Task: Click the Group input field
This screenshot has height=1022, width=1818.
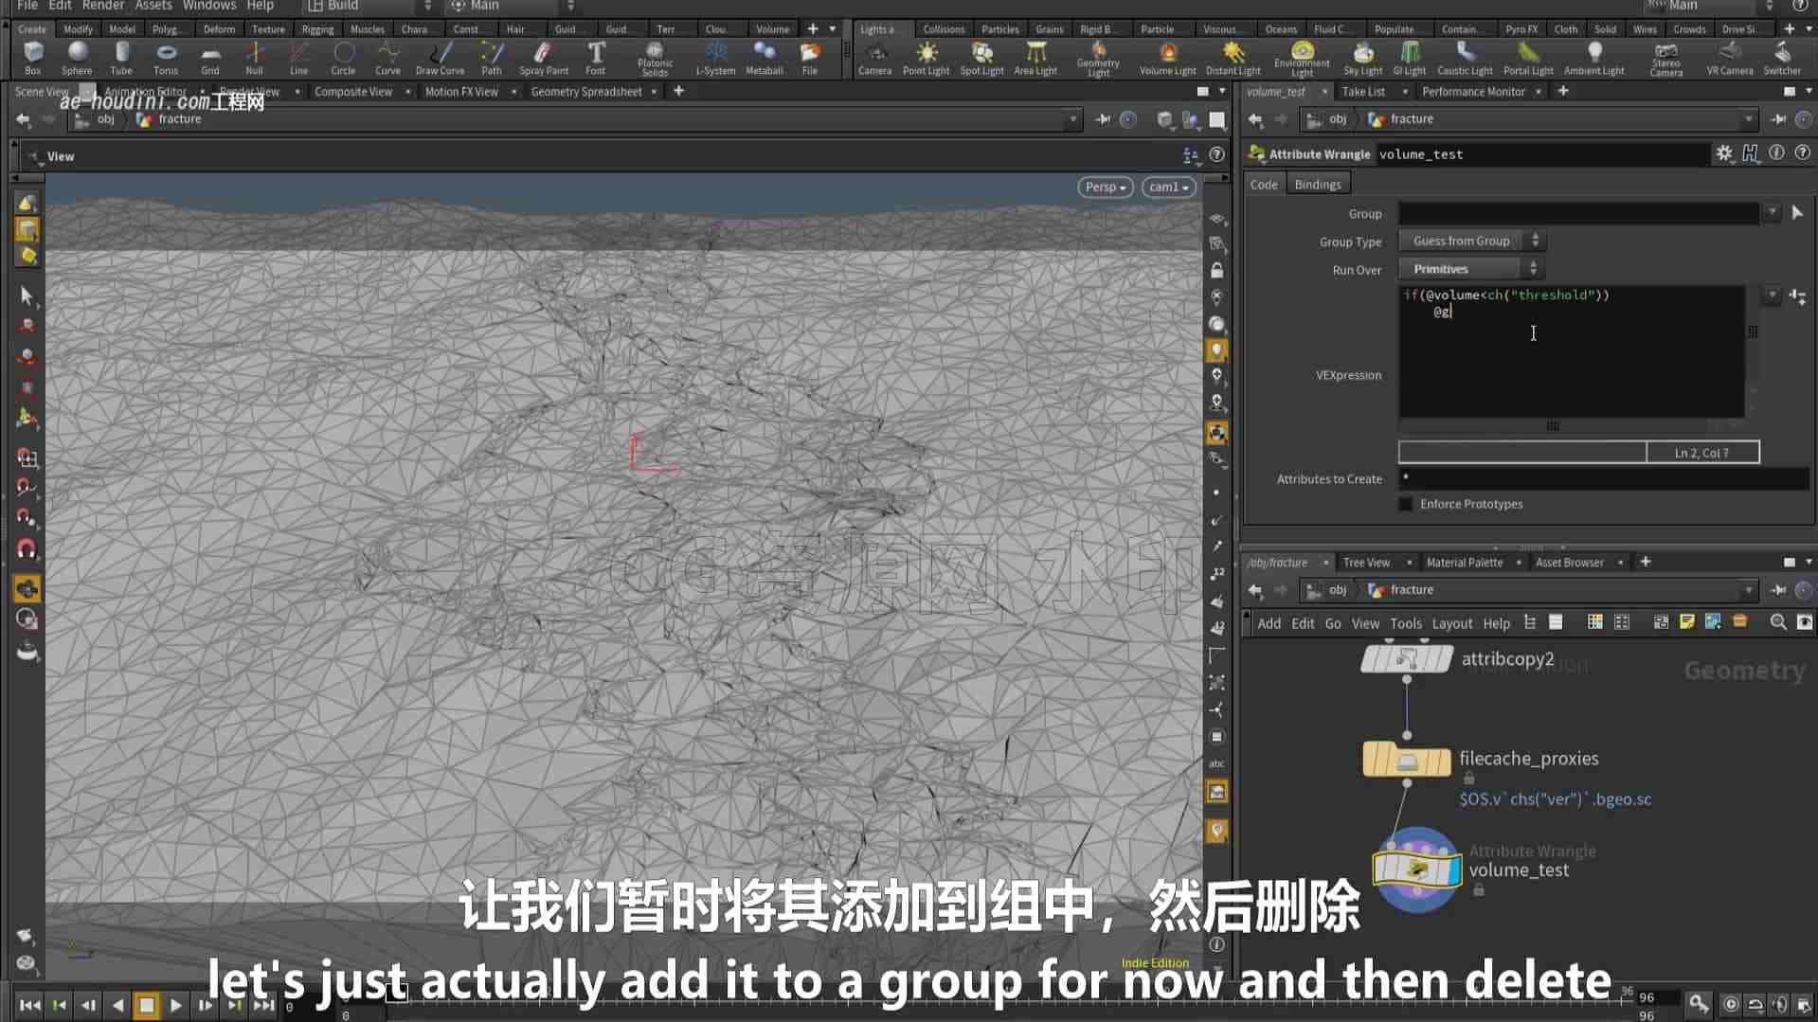Action: click(1578, 213)
